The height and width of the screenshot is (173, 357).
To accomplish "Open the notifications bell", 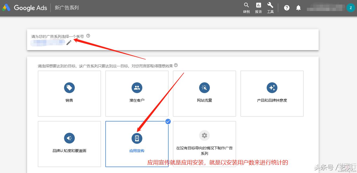I will click(x=298, y=8).
